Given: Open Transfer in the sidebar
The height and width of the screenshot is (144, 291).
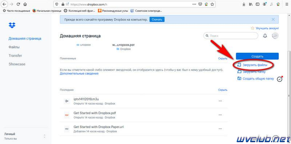Looking at the screenshot, I should click(15, 56).
